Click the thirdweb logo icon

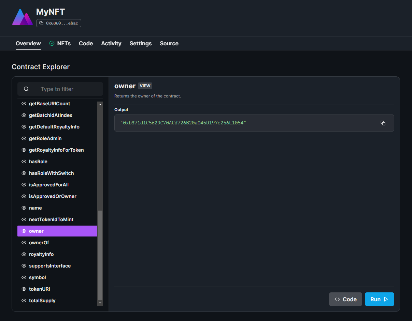(x=23, y=17)
